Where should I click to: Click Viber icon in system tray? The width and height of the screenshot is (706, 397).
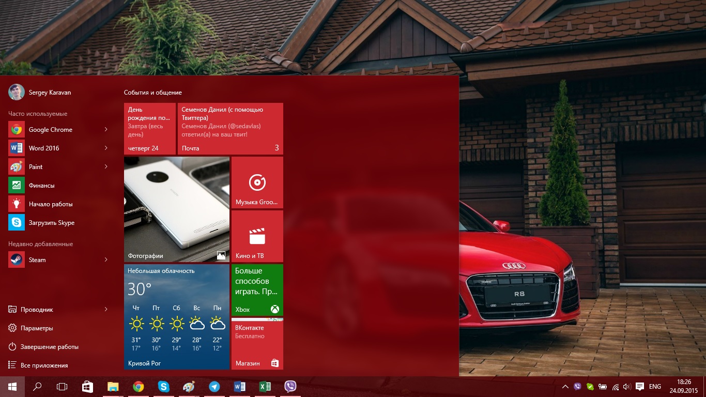577,387
